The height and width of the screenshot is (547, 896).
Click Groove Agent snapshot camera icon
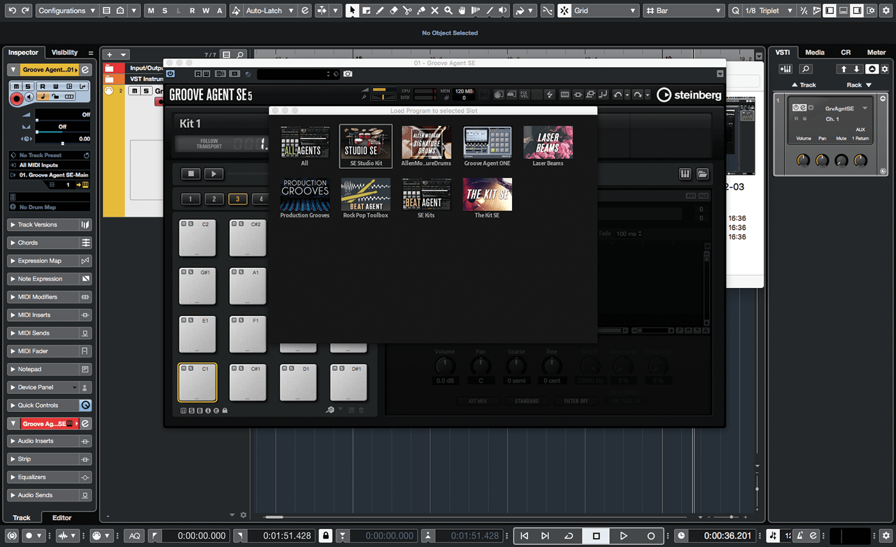pyautogui.click(x=348, y=74)
